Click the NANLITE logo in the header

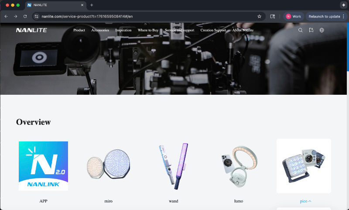(x=31, y=30)
